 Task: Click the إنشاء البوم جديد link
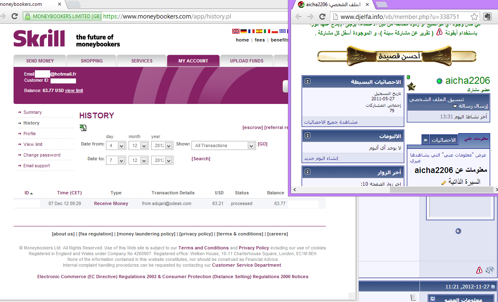coord(321,158)
